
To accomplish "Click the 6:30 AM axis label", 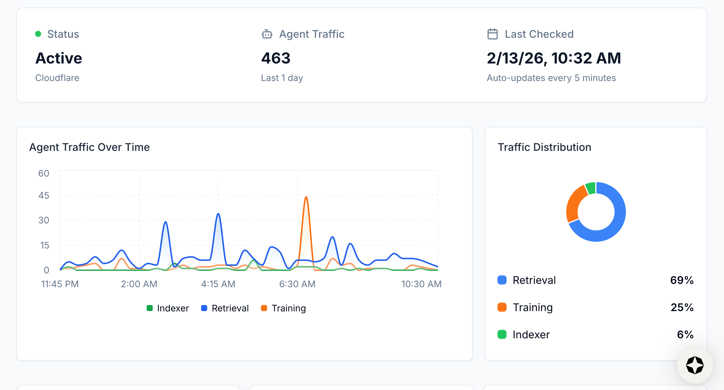I will [x=297, y=284].
